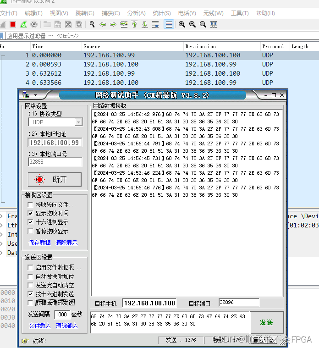This screenshot has width=319, height=348.
Task: Open the 编辑(E) menu
Action: [x=33, y=13]
